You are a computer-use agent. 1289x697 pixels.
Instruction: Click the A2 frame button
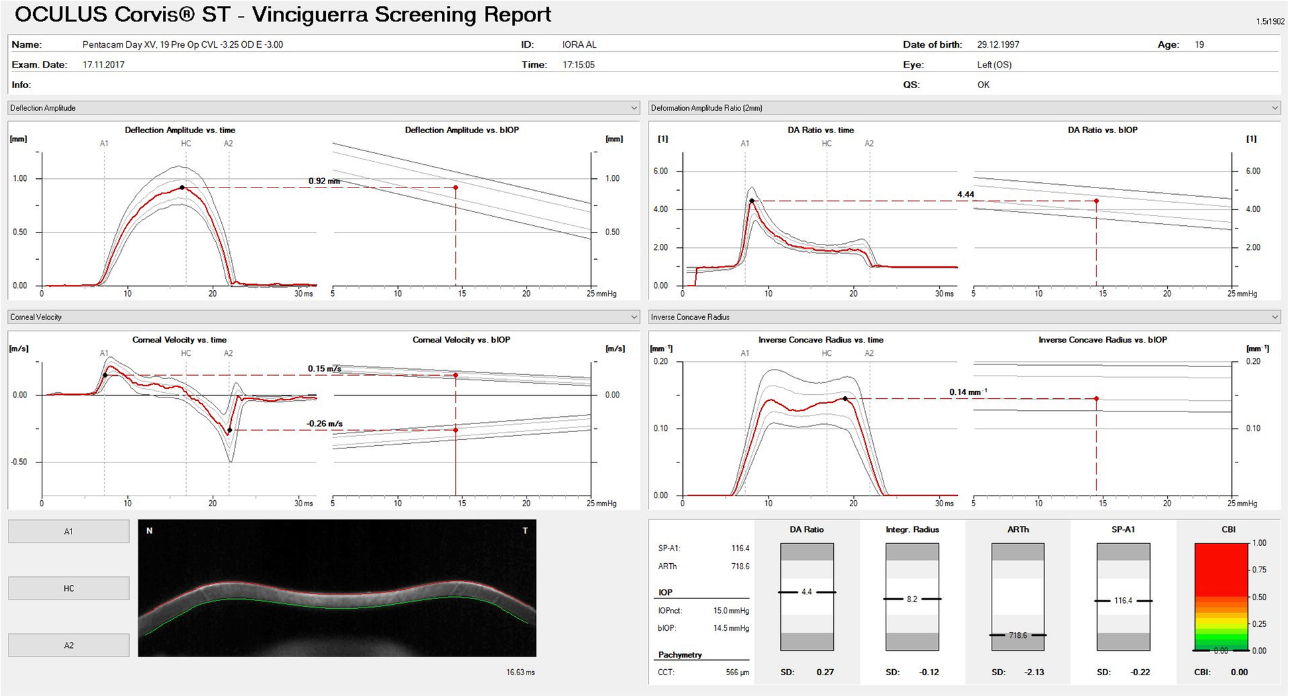69,645
